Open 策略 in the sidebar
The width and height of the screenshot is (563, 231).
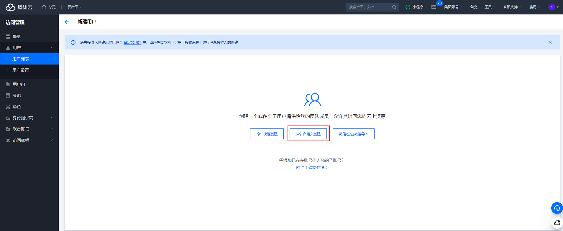tap(29, 95)
